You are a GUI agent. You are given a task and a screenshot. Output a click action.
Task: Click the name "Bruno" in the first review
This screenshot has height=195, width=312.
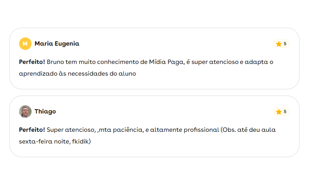pos(55,62)
